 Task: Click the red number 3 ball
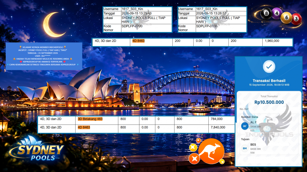297,19
